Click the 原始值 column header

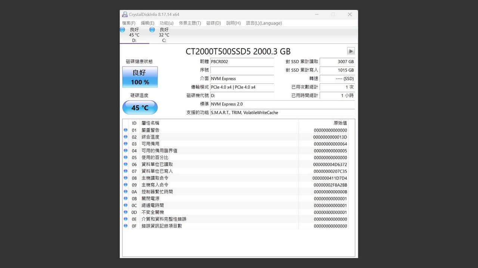point(340,123)
